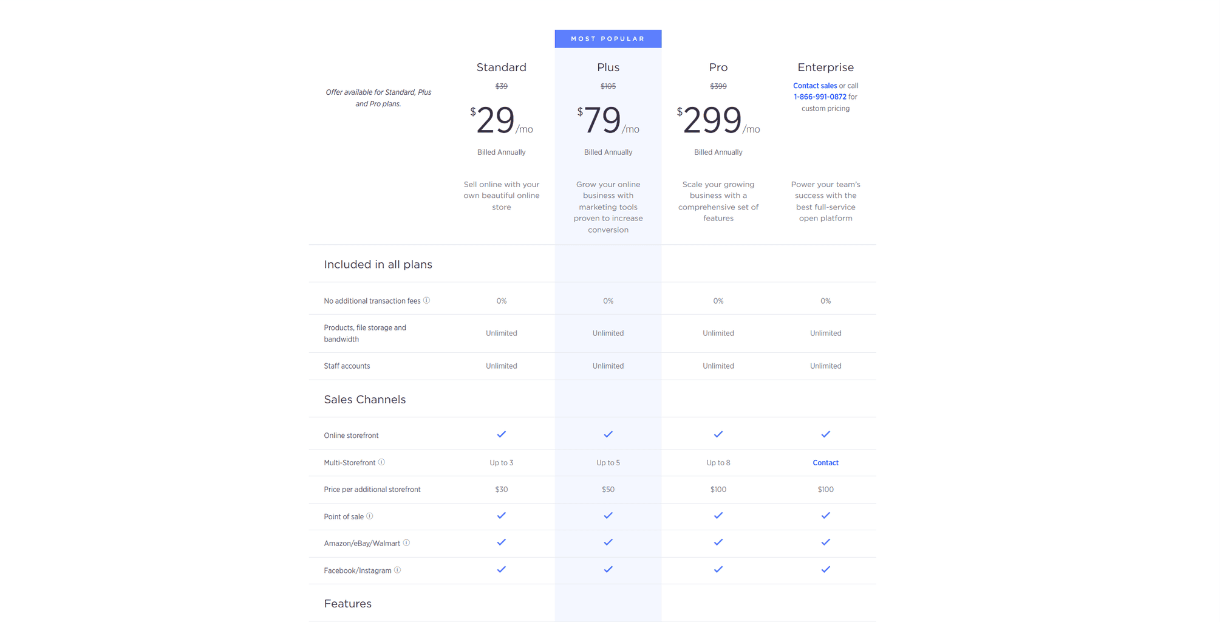Click Plus checkmark in Facebook/Instagram row
The image size is (1220, 622).
click(608, 570)
